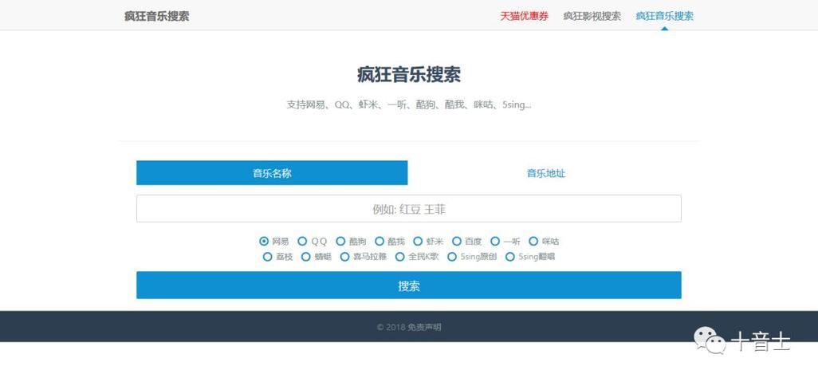
Task: Open 疯狂影视搜索 in the navigation bar
Action: [x=592, y=16]
